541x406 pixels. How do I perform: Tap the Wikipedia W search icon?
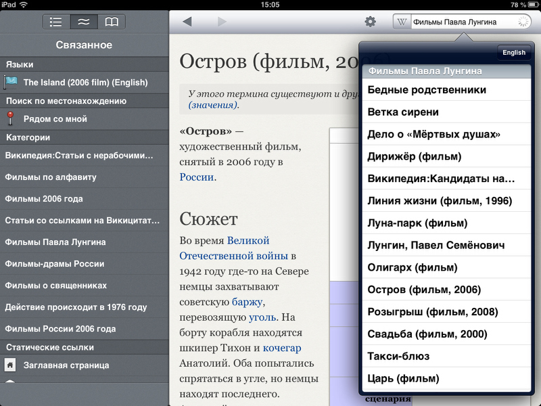(402, 22)
